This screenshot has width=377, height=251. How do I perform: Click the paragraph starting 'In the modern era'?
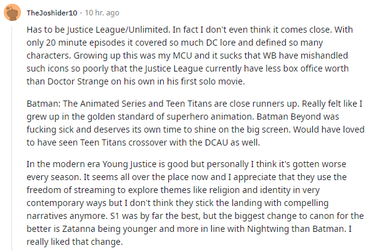195,203
